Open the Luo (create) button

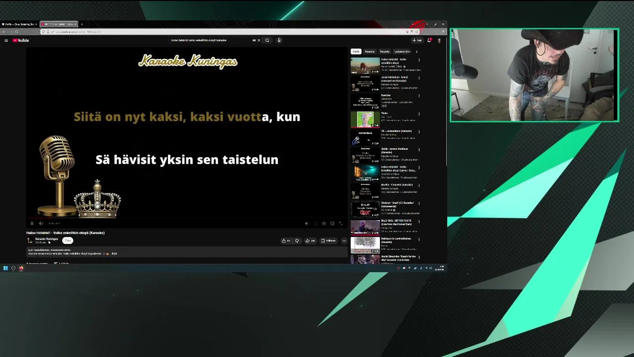(417, 40)
